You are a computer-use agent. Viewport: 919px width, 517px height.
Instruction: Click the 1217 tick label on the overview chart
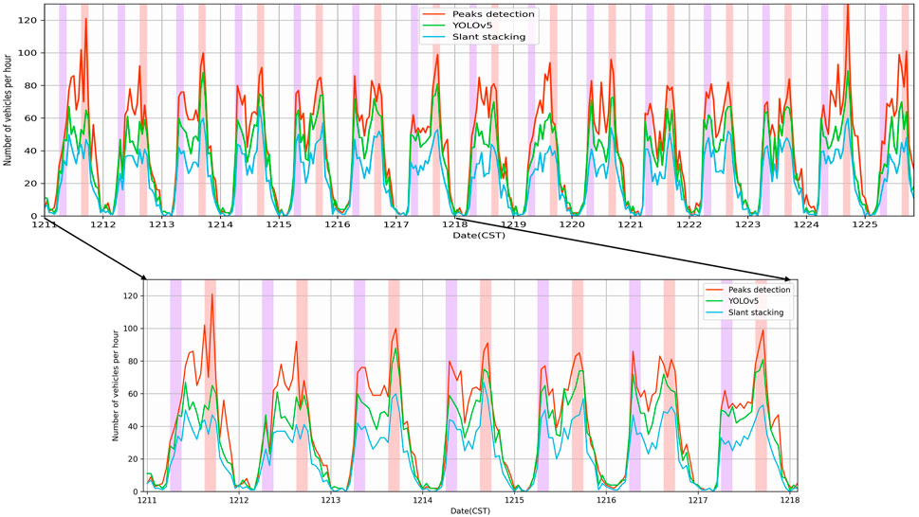pyautogui.click(x=395, y=224)
